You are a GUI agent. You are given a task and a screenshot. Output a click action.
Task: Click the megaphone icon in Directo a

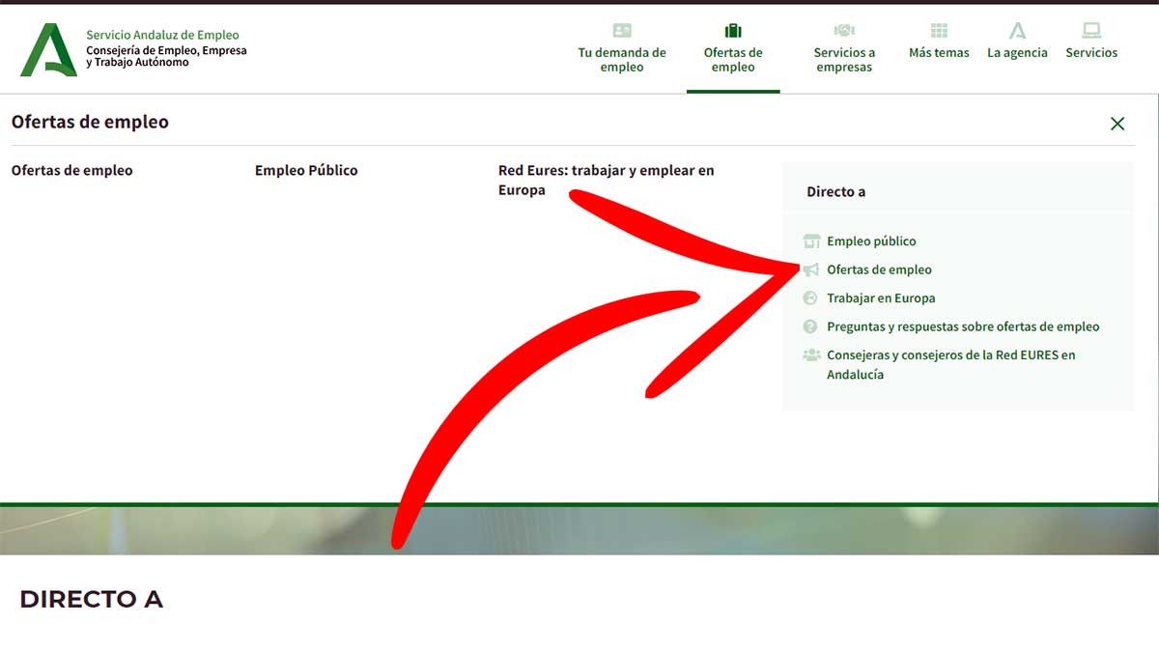point(811,270)
